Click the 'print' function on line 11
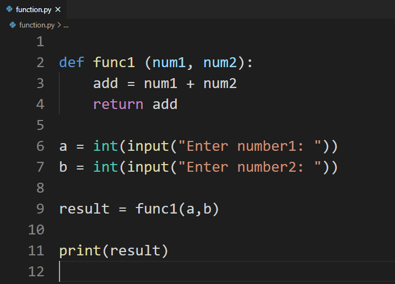 tap(80, 251)
